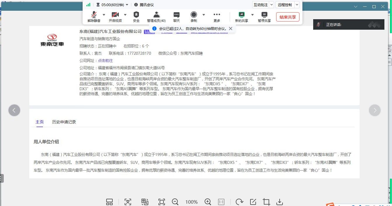
Task: Click 微信公众号：东南汽车招聘 text
Action: (180, 53)
